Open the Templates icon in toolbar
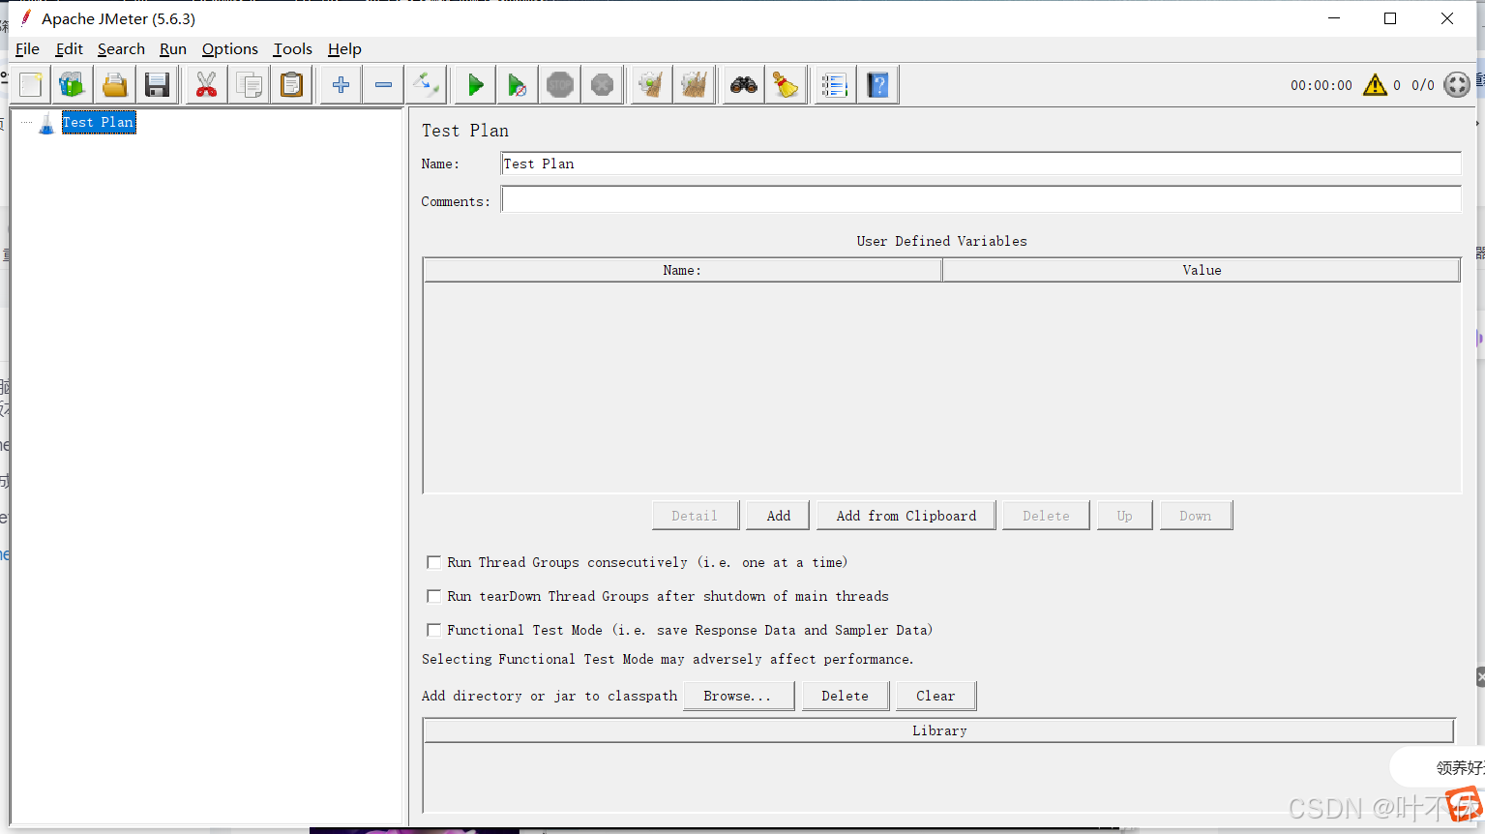This screenshot has width=1485, height=834. (73, 85)
